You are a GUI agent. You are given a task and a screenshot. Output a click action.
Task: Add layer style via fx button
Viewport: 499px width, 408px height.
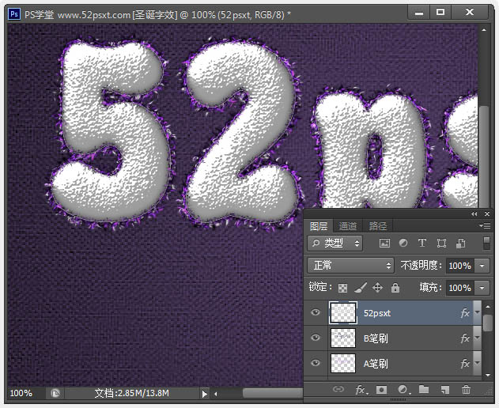(360, 390)
